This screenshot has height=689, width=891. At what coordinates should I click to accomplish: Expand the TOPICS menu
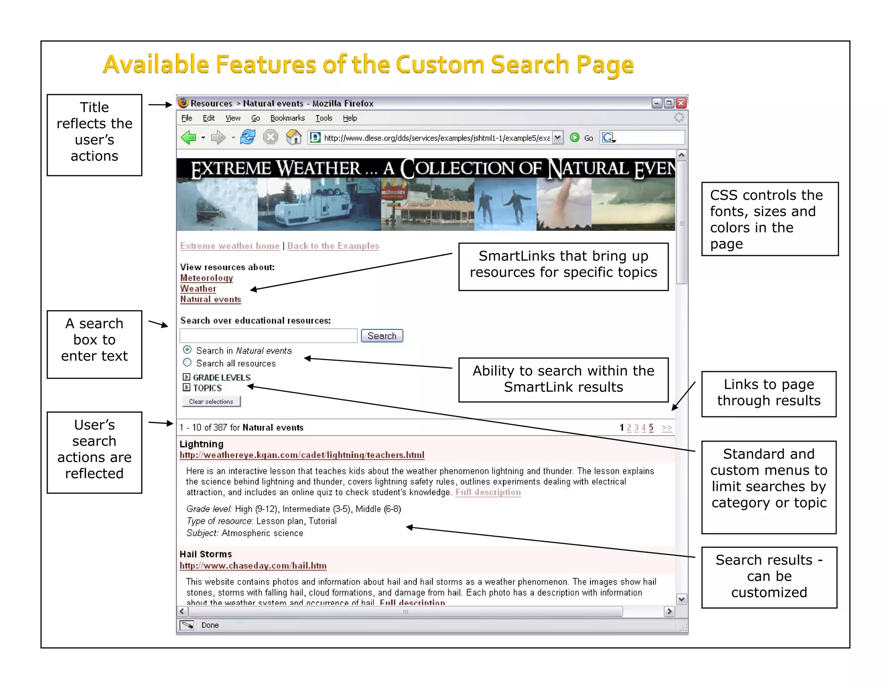186,387
